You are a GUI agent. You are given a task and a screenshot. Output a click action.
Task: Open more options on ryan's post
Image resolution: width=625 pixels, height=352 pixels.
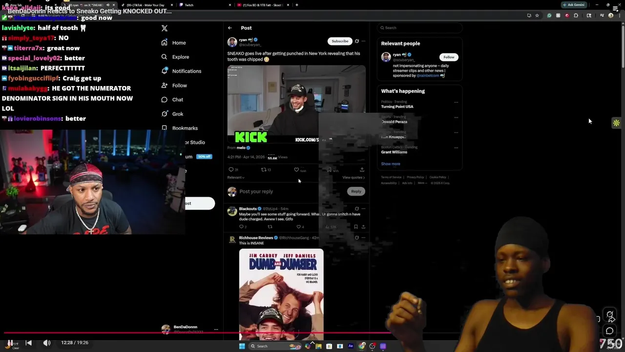point(363,41)
